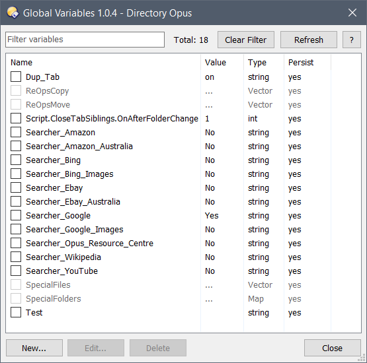The image size is (367, 363).
Task: Click the Close button at bottom
Action: (333, 348)
